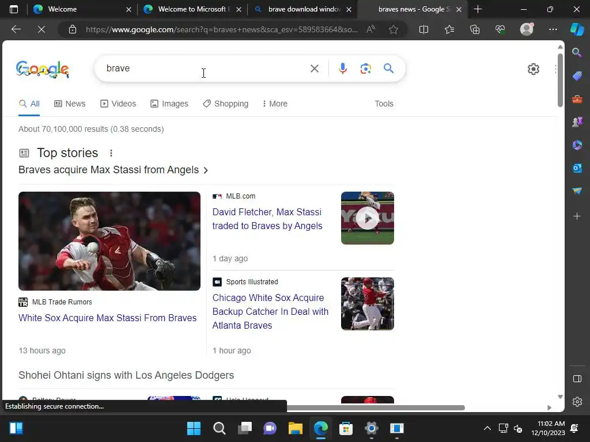Image resolution: width=590 pixels, height=442 pixels.
Task: Search by voice microphone icon
Action: tap(342, 68)
